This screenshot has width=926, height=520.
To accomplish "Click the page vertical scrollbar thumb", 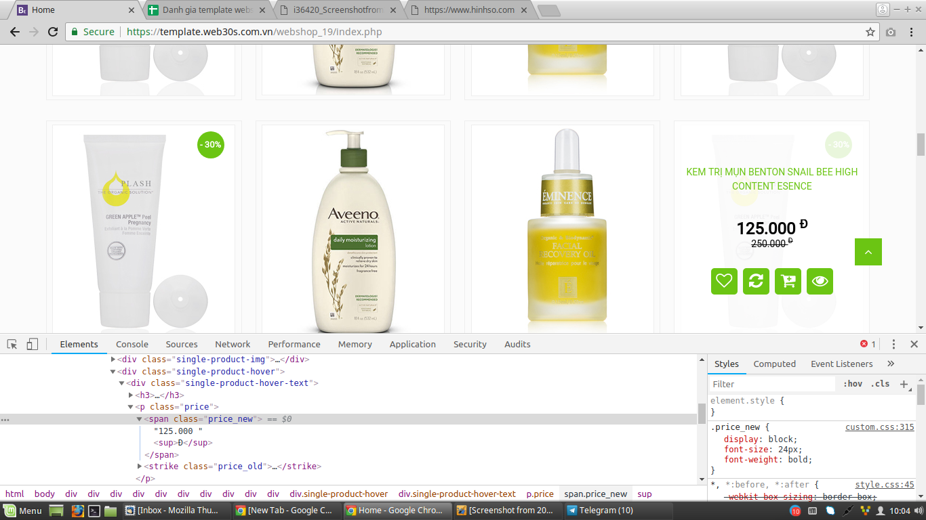I will click(x=921, y=144).
